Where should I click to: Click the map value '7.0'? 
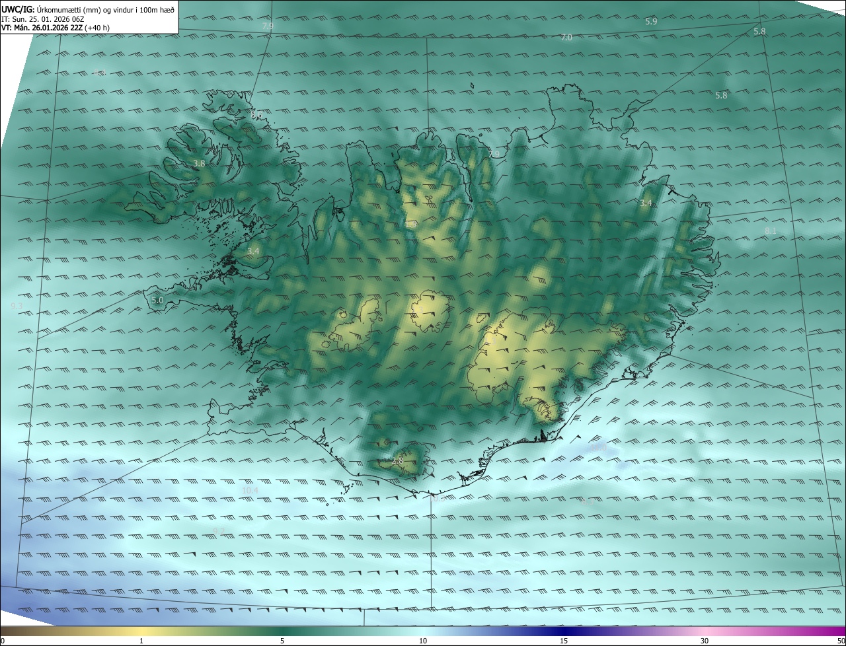566,38
